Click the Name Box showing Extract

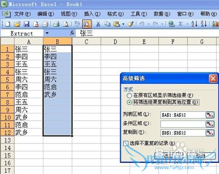point(22,34)
